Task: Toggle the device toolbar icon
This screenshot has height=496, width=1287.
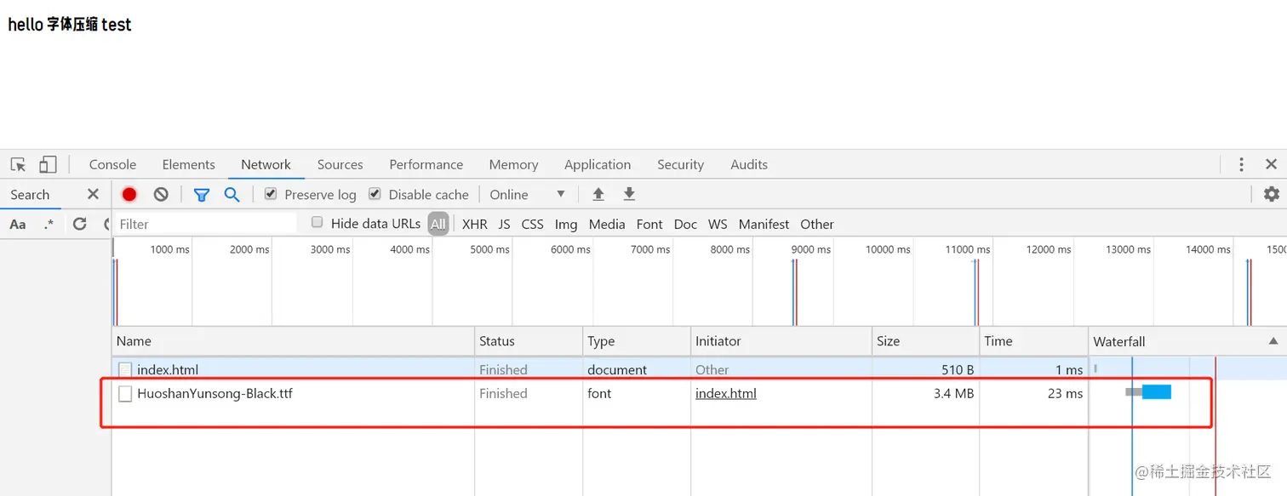Action: point(48,164)
